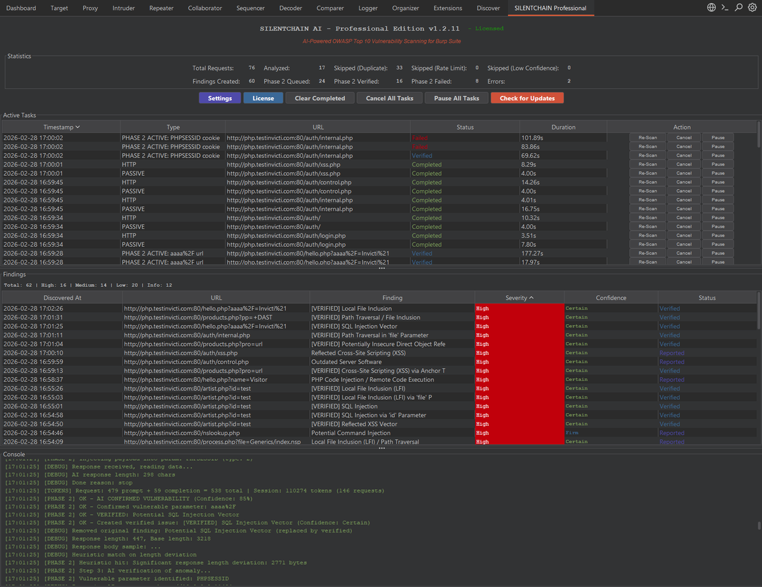Viewport: 762px width, 587px height.
Task: Select the [VERIFIED] Reflected XSS Vector finding
Action: pyautogui.click(x=380, y=424)
